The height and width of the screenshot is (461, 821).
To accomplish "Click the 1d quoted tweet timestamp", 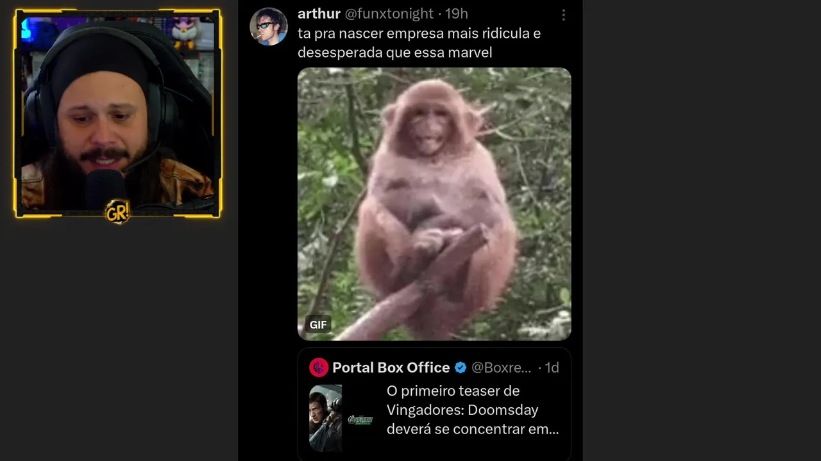I will 552,368.
